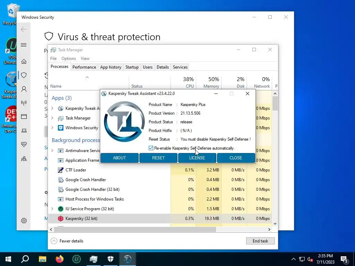The width and height of the screenshot is (355, 266).
Task: Click the CTF Loader process icon
Action: pos(60,170)
